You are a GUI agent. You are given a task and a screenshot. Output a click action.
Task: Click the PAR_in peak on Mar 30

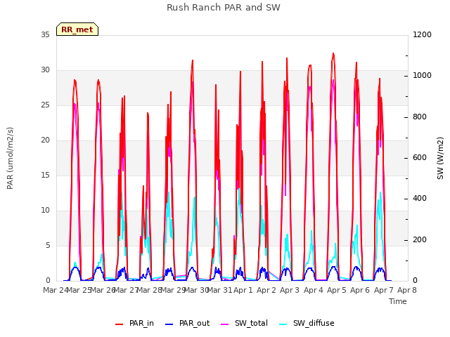(193, 60)
